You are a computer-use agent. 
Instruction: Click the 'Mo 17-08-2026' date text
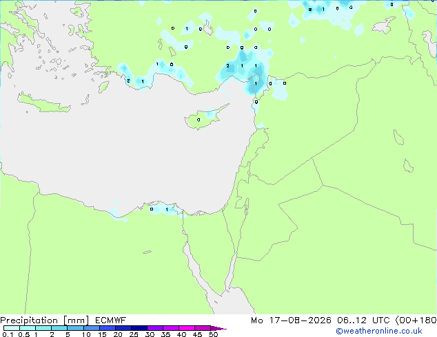[291, 320]
